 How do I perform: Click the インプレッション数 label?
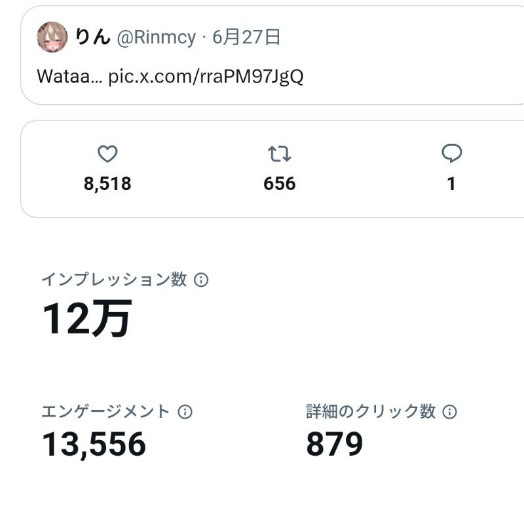pyautogui.click(x=114, y=280)
